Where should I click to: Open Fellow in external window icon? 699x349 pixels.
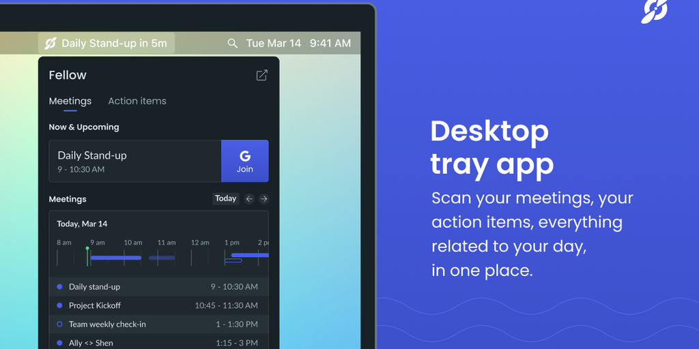[x=261, y=75]
